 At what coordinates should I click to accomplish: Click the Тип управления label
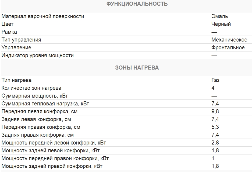pos(22,40)
